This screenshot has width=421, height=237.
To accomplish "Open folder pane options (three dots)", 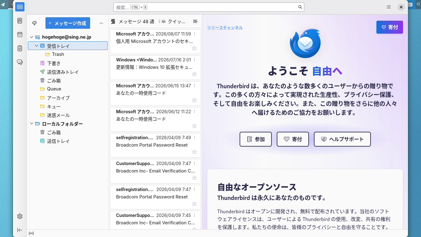I will pyautogui.click(x=101, y=23).
